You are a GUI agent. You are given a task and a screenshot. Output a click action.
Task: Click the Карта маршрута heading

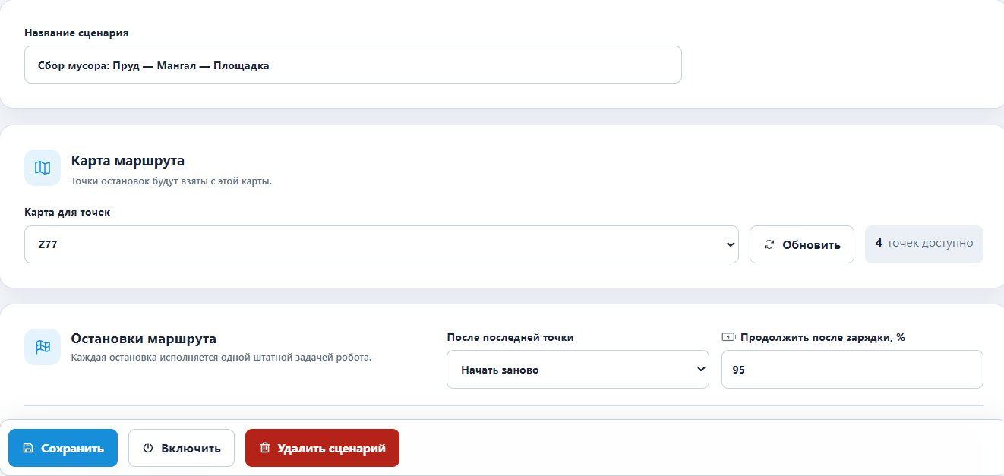[128, 161]
